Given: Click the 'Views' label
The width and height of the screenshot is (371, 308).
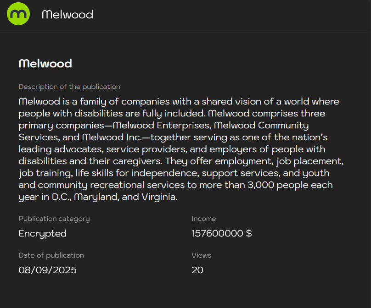Looking at the screenshot, I should (201, 255).
